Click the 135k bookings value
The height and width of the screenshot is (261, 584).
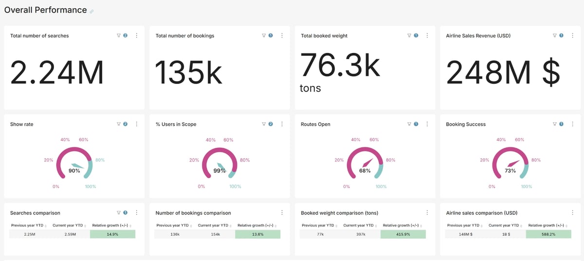pos(189,73)
